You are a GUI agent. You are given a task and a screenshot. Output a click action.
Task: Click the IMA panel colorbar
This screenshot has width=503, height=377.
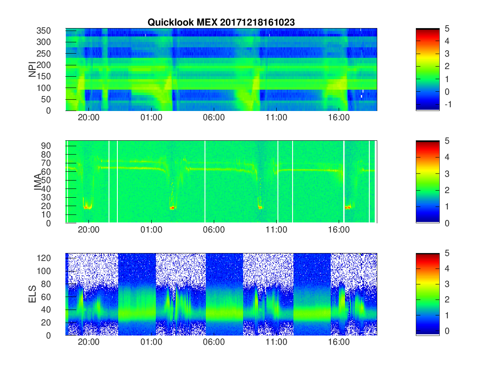428,182
